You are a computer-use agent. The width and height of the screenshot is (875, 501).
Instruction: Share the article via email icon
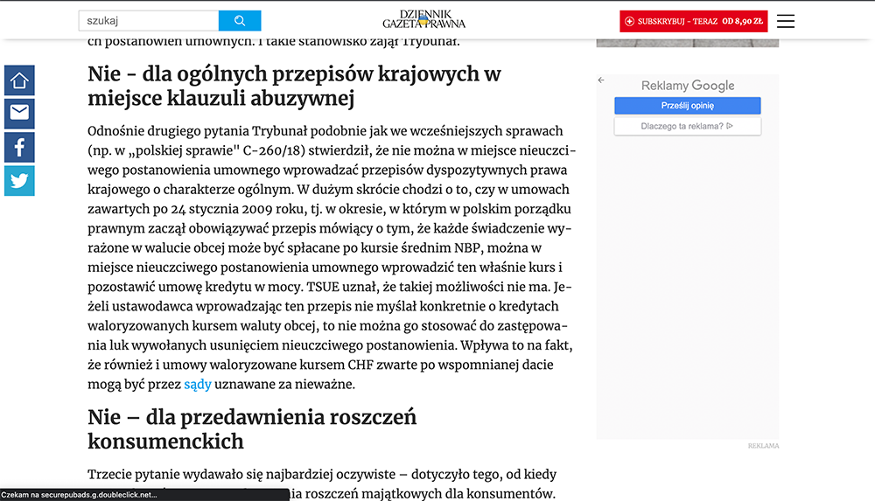click(19, 114)
